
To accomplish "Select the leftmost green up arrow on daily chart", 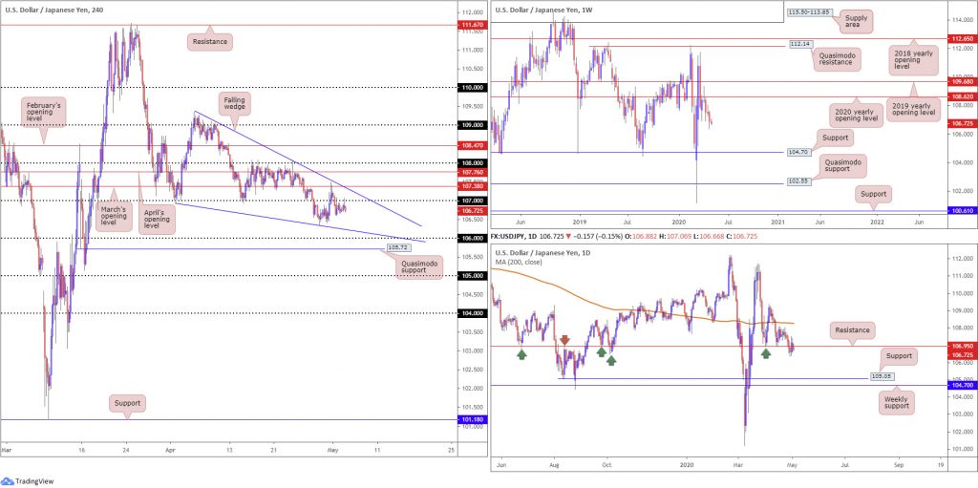I will click(521, 354).
